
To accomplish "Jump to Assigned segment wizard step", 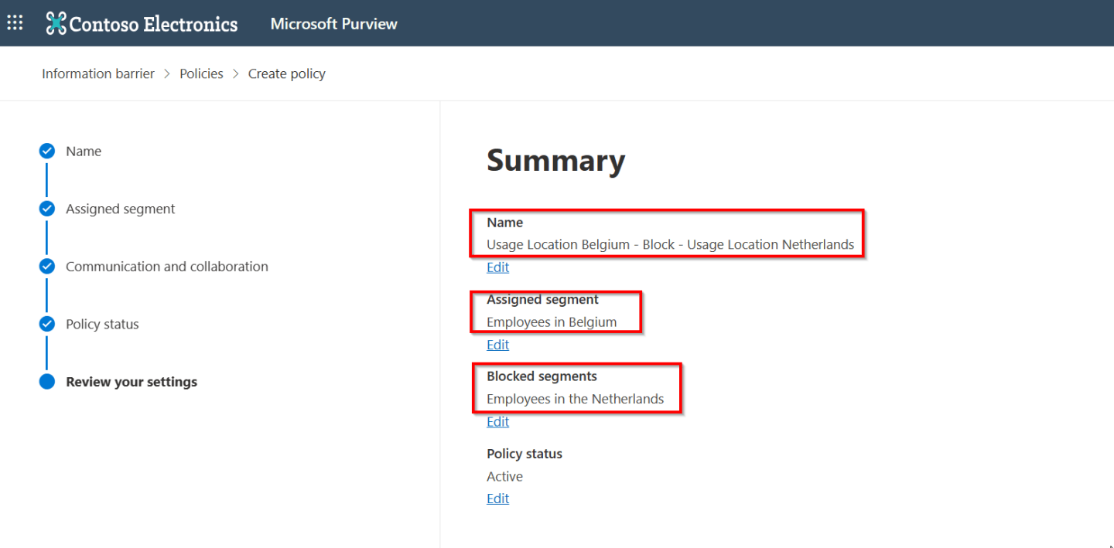I will tap(121, 209).
